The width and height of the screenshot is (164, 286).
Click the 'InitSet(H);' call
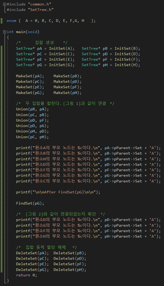pyautogui.click(x=127, y=65)
